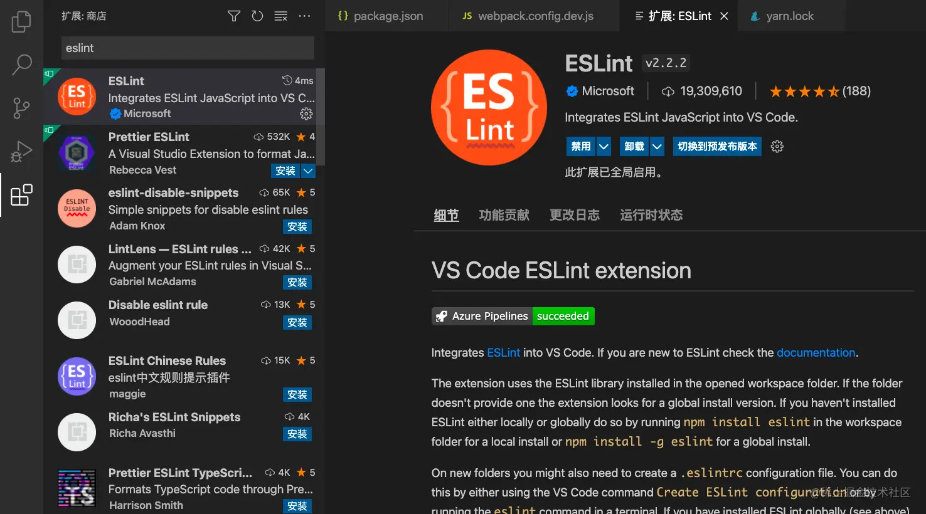Click the 卸载 uninstall button

click(x=634, y=147)
